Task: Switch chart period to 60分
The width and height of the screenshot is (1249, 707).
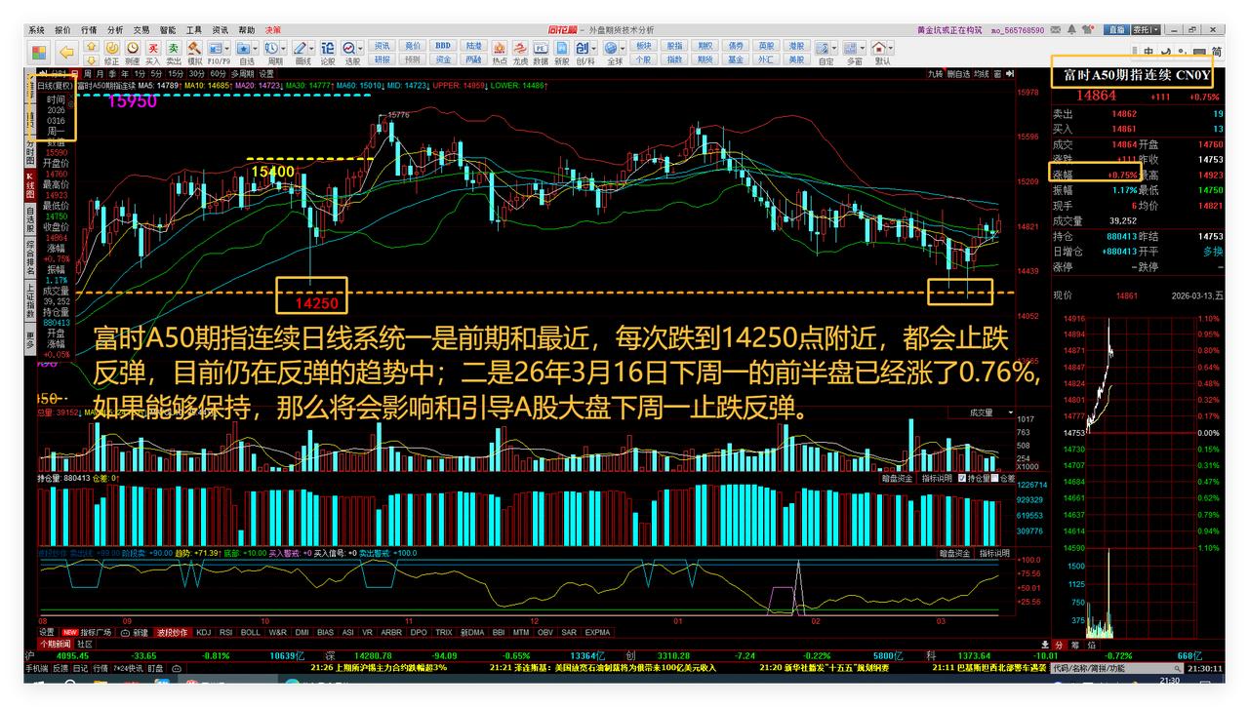Action: click(218, 73)
